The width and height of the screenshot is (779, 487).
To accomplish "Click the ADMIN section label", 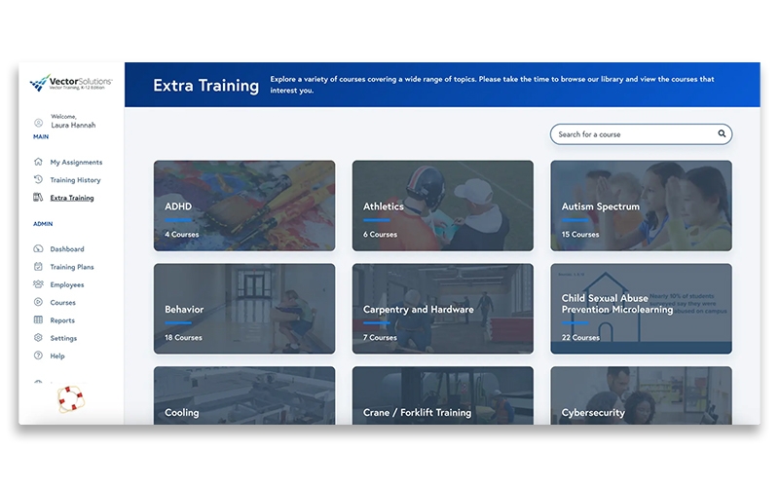I will tap(43, 224).
